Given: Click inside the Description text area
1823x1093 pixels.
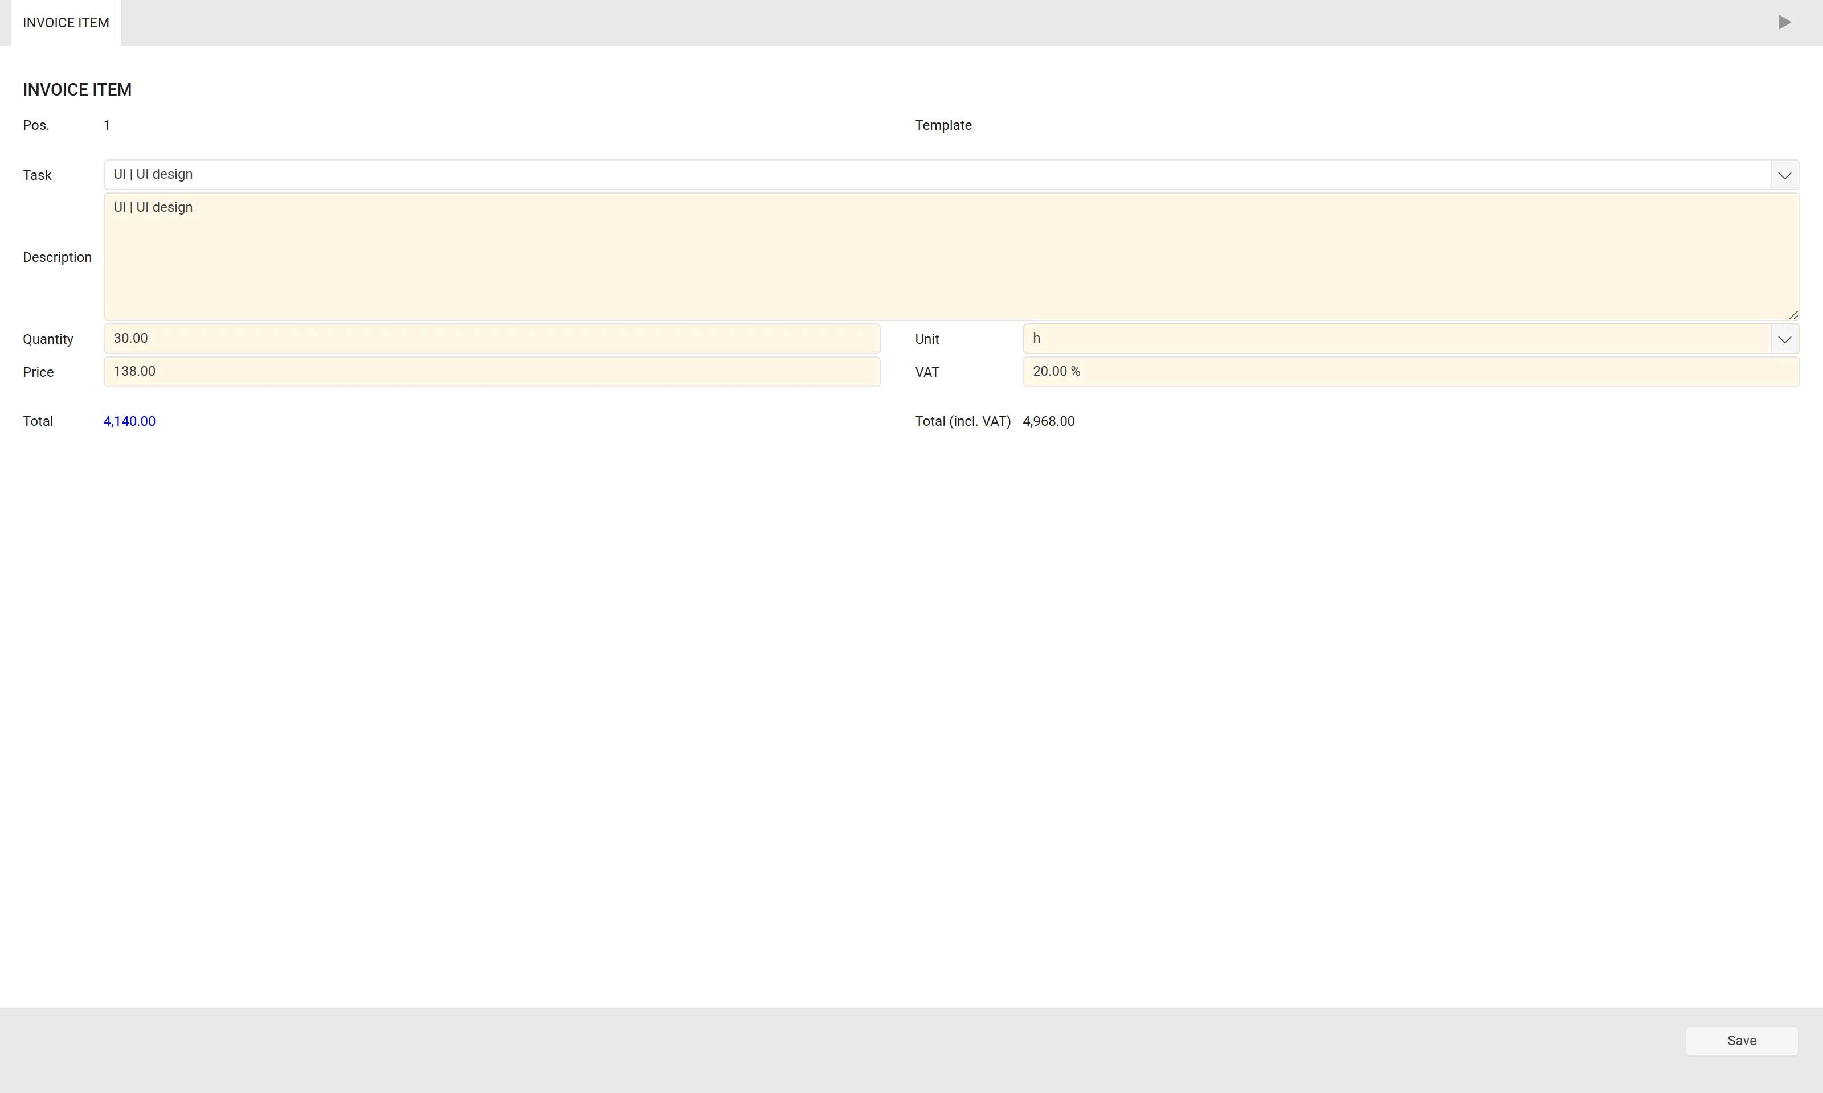Looking at the screenshot, I should [951, 257].
